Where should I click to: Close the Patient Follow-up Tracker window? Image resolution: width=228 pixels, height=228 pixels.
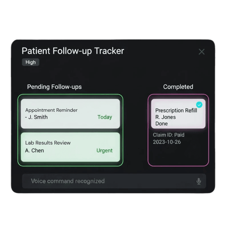[201, 52]
